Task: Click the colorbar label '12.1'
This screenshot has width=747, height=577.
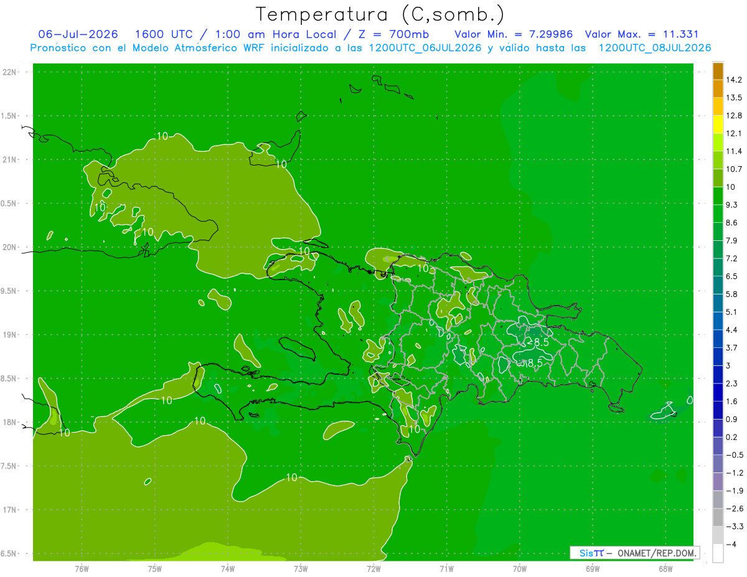Action: tap(734, 133)
